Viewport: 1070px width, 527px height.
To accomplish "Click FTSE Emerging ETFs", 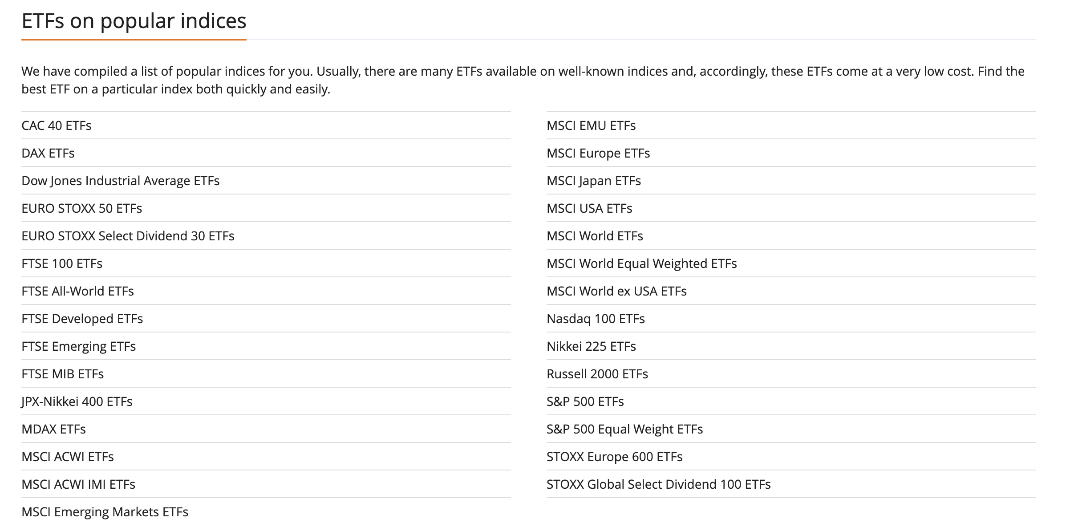I will (x=79, y=346).
